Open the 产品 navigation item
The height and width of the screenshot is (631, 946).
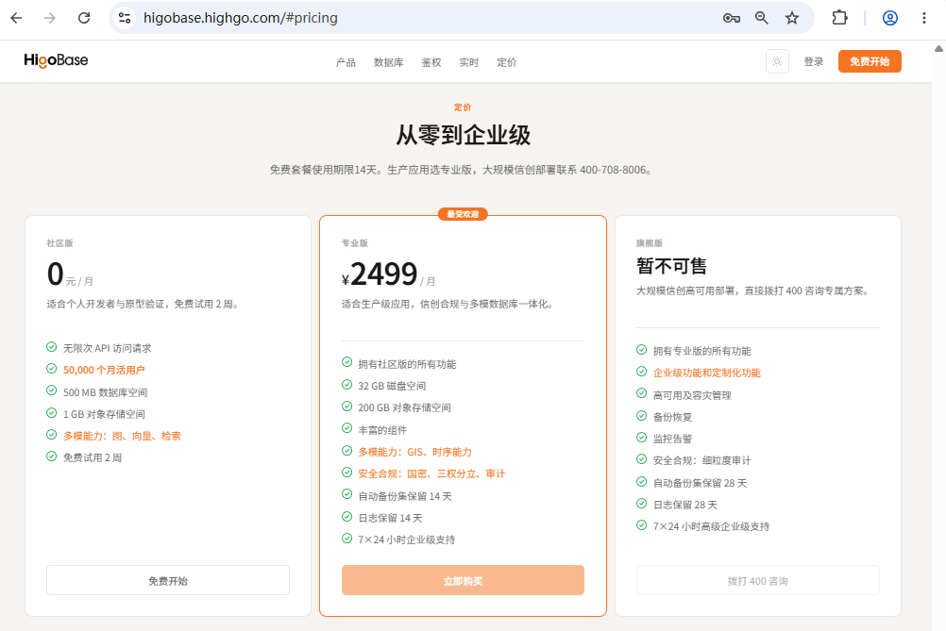coord(346,62)
